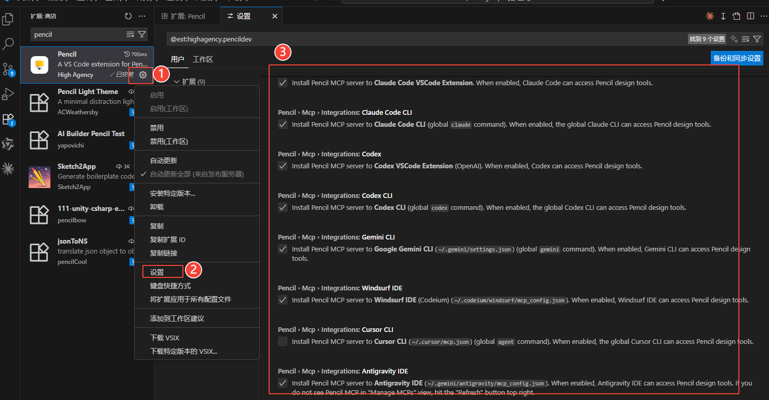Select 设置 in the context menu
This screenshot has width=769, height=400.
pos(157,272)
